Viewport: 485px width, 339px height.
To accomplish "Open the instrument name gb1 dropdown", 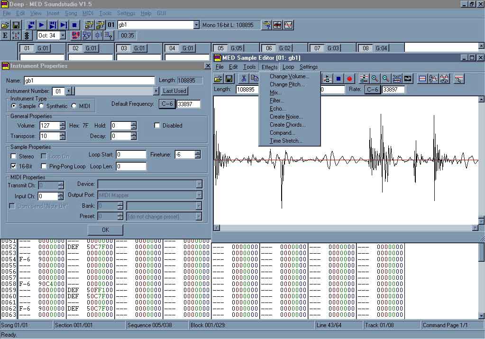I will pos(196,25).
